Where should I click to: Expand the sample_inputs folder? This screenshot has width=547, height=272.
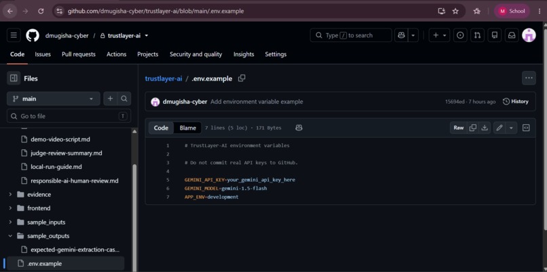pyautogui.click(x=10, y=222)
